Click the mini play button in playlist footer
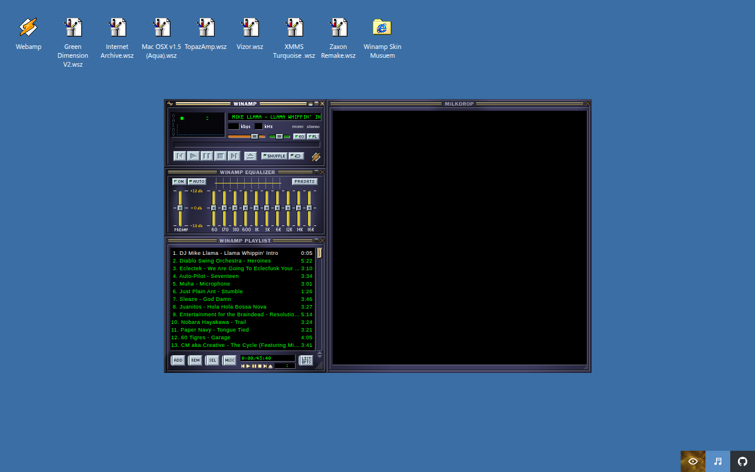This screenshot has width=755, height=472. click(248, 366)
